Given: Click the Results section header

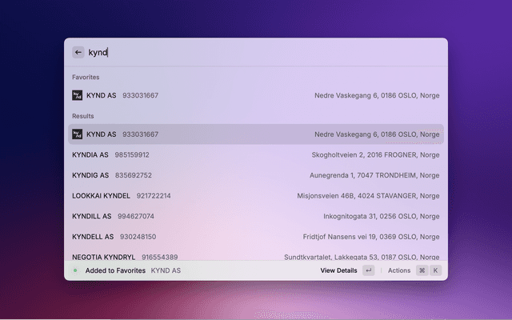Looking at the screenshot, I should [x=83, y=116].
